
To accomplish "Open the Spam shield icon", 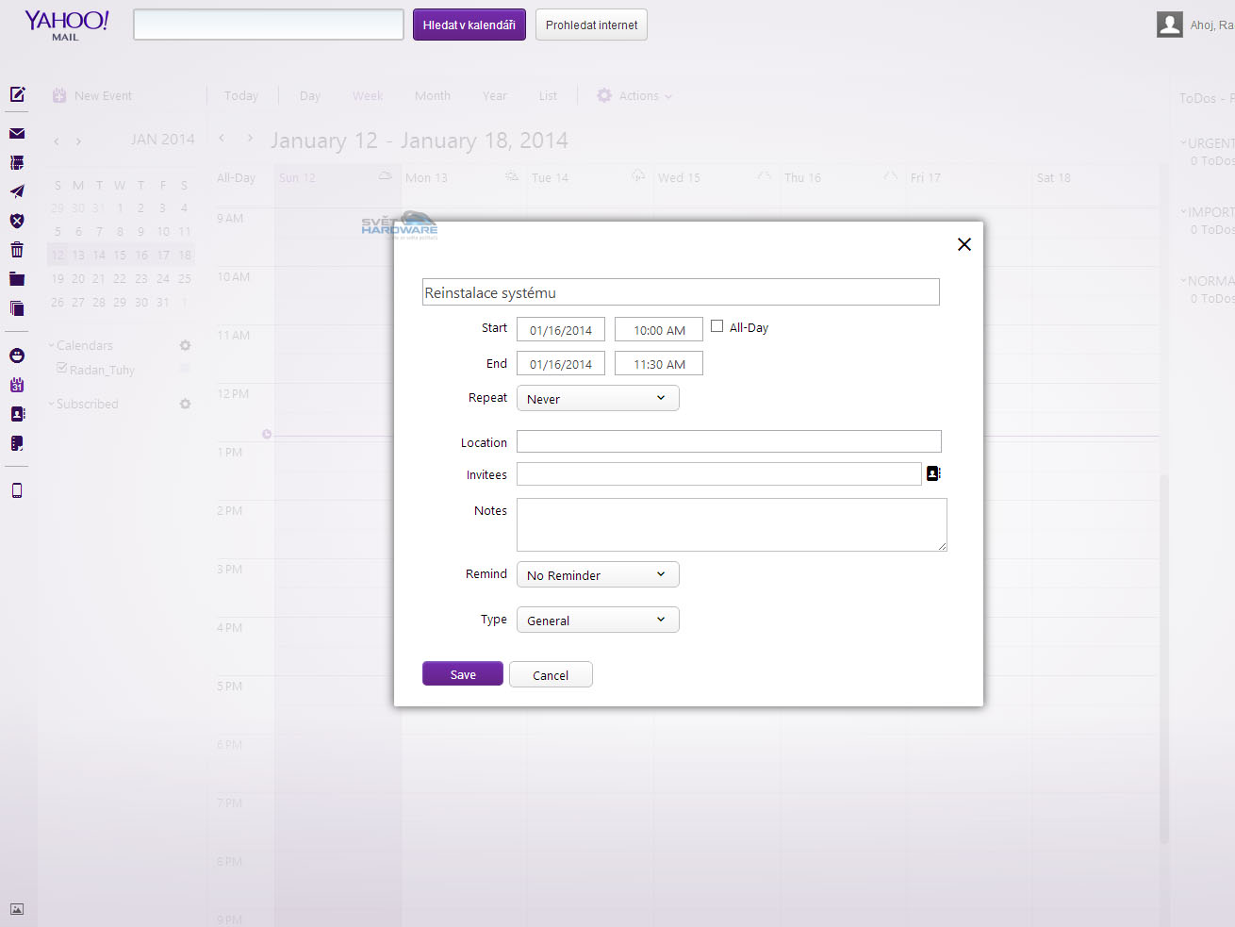I will pos(17,221).
